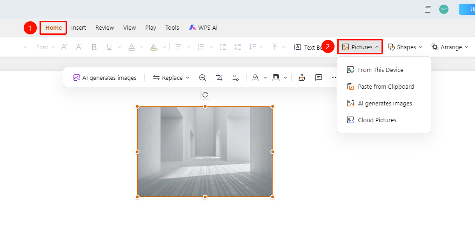This screenshot has height=248, width=475.
Task: Decrease paragraph spacing in the ribbon
Action: pyautogui.click(x=237, y=47)
